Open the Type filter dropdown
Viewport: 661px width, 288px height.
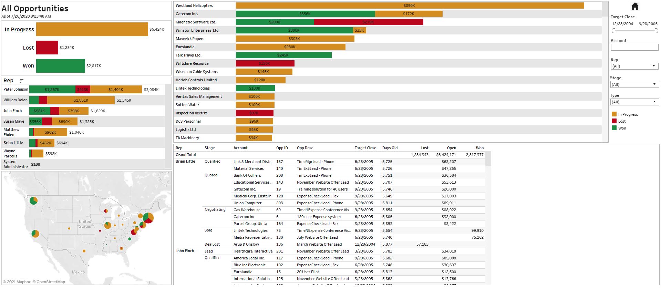coord(634,102)
